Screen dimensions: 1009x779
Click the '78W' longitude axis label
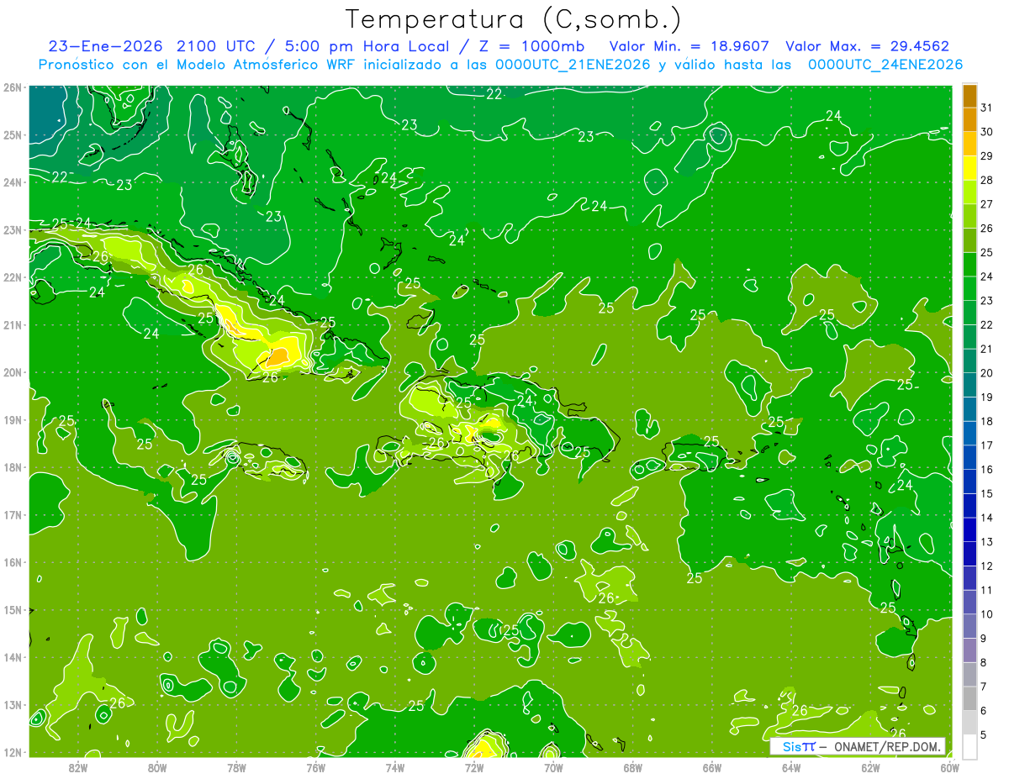(236, 767)
